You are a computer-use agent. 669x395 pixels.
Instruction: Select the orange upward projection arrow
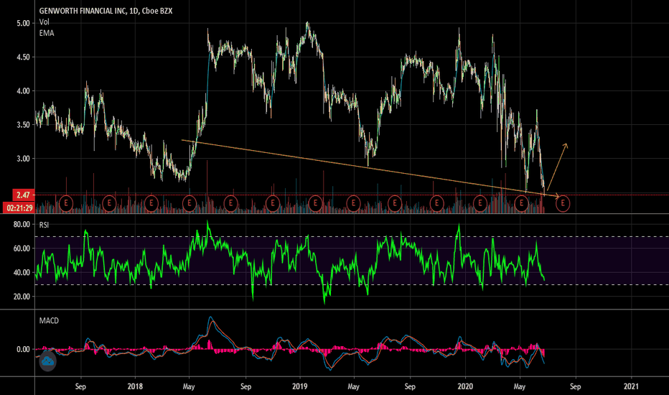(557, 167)
